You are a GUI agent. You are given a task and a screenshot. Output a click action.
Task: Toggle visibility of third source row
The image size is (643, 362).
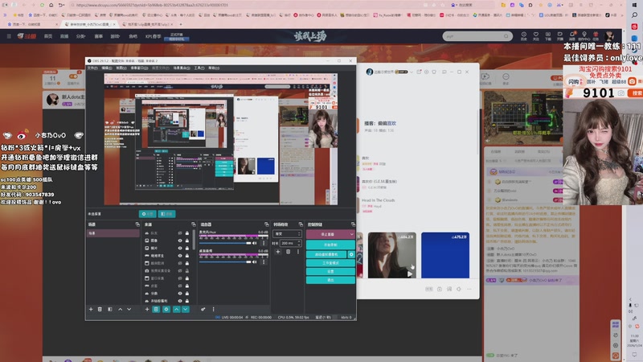pyautogui.click(x=179, y=248)
